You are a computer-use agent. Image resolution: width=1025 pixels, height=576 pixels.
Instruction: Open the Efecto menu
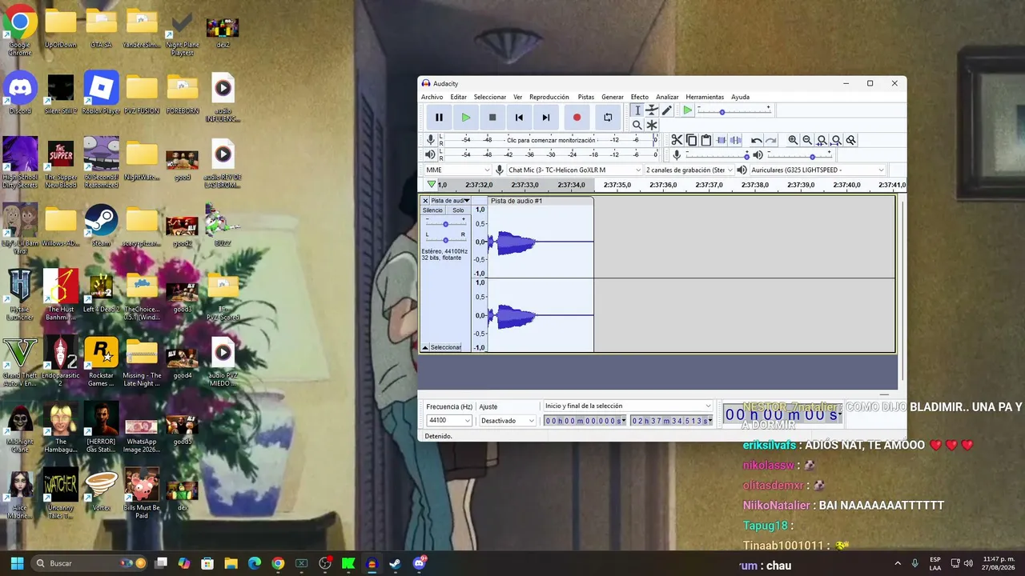[x=640, y=97]
